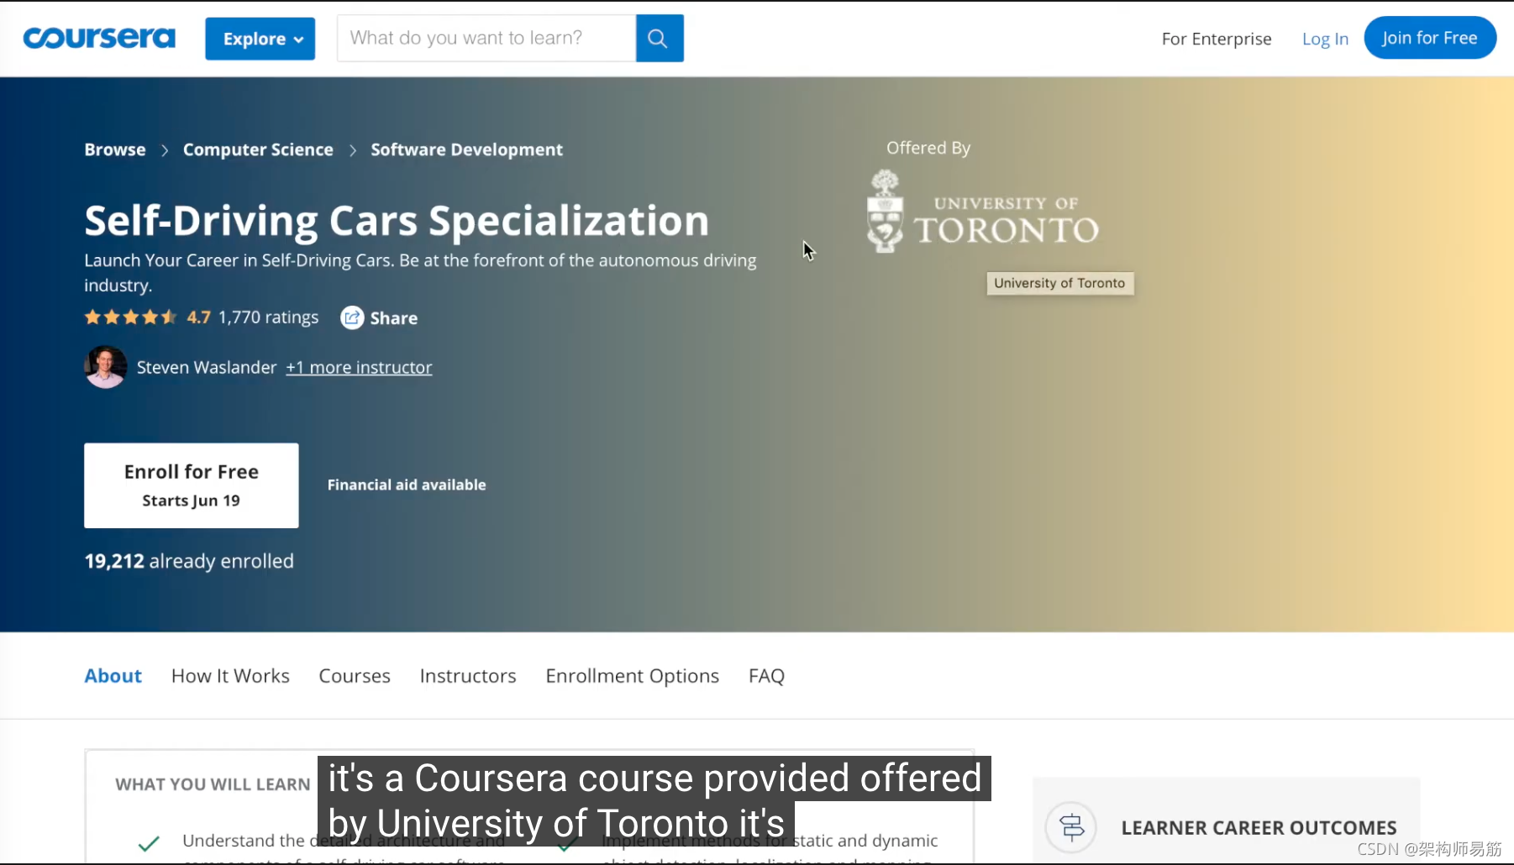Focus the 'What do you want to learn?' search field

click(x=486, y=38)
